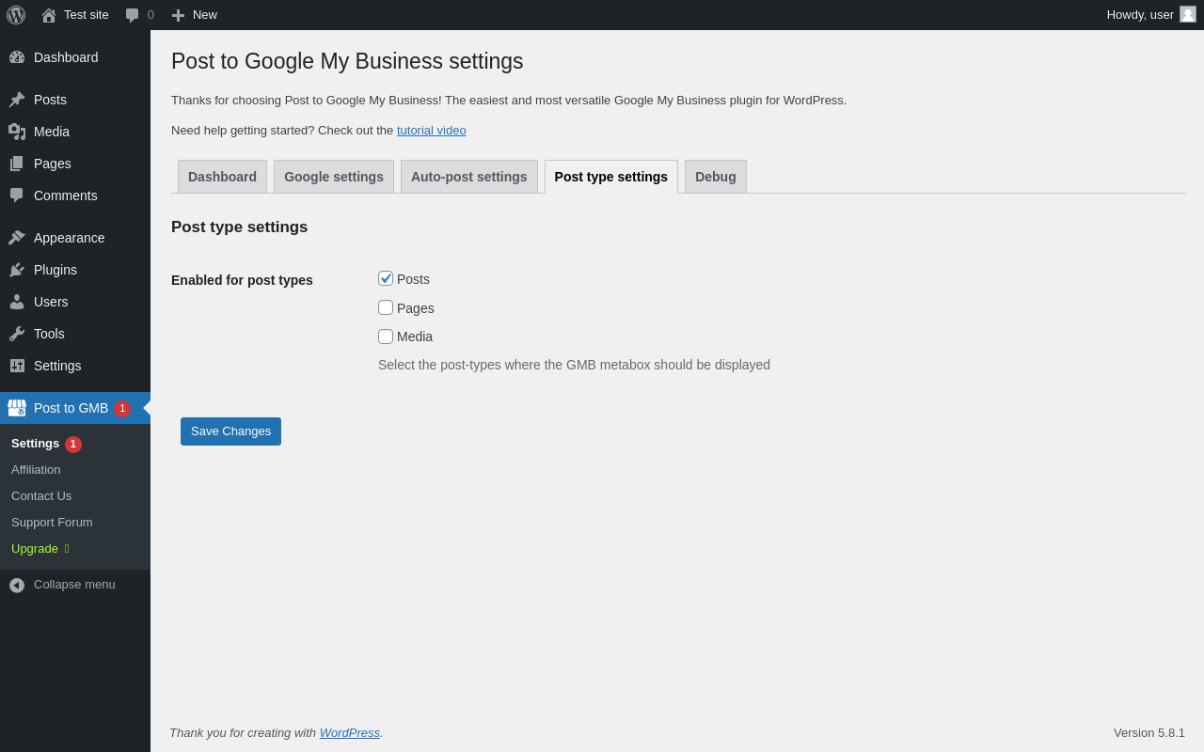Enable the Media post type checkbox
Image resolution: width=1204 pixels, height=752 pixels.
[386, 337]
